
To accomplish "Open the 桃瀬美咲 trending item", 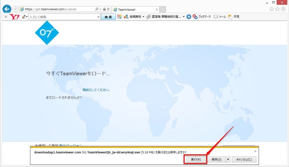I will [x=133, y=16].
